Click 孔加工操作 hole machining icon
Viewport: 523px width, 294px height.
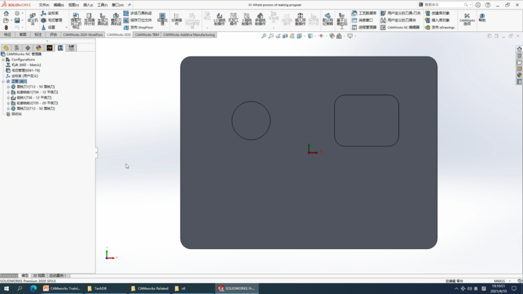click(233, 19)
